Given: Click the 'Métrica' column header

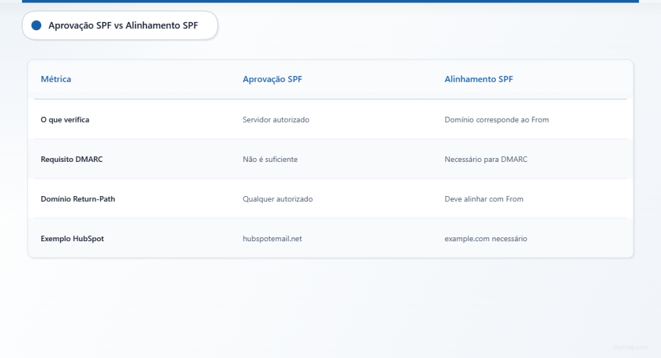Looking at the screenshot, I should coord(56,79).
